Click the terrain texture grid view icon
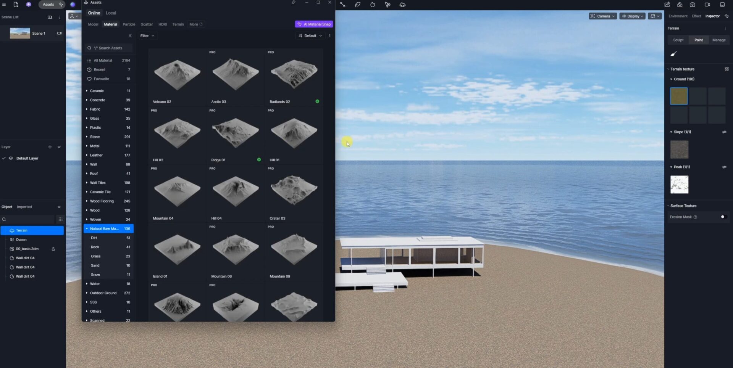733x368 pixels. [x=726, y=69]
